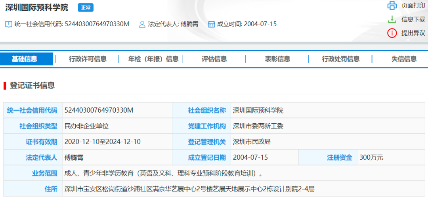Screen dimensions: 428x199
Task: Click the blue 正常 status badge
Action: click(x=85, y=8)
